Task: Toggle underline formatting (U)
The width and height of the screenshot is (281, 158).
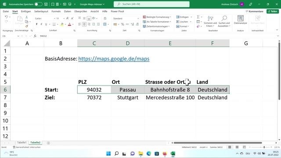Action: 46,24
